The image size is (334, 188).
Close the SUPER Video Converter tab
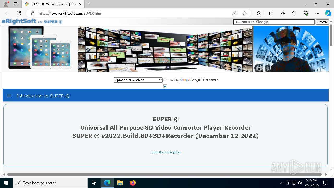coord(80,4)
